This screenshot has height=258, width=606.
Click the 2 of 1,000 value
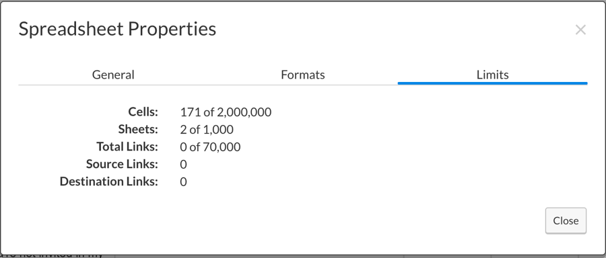207,130
